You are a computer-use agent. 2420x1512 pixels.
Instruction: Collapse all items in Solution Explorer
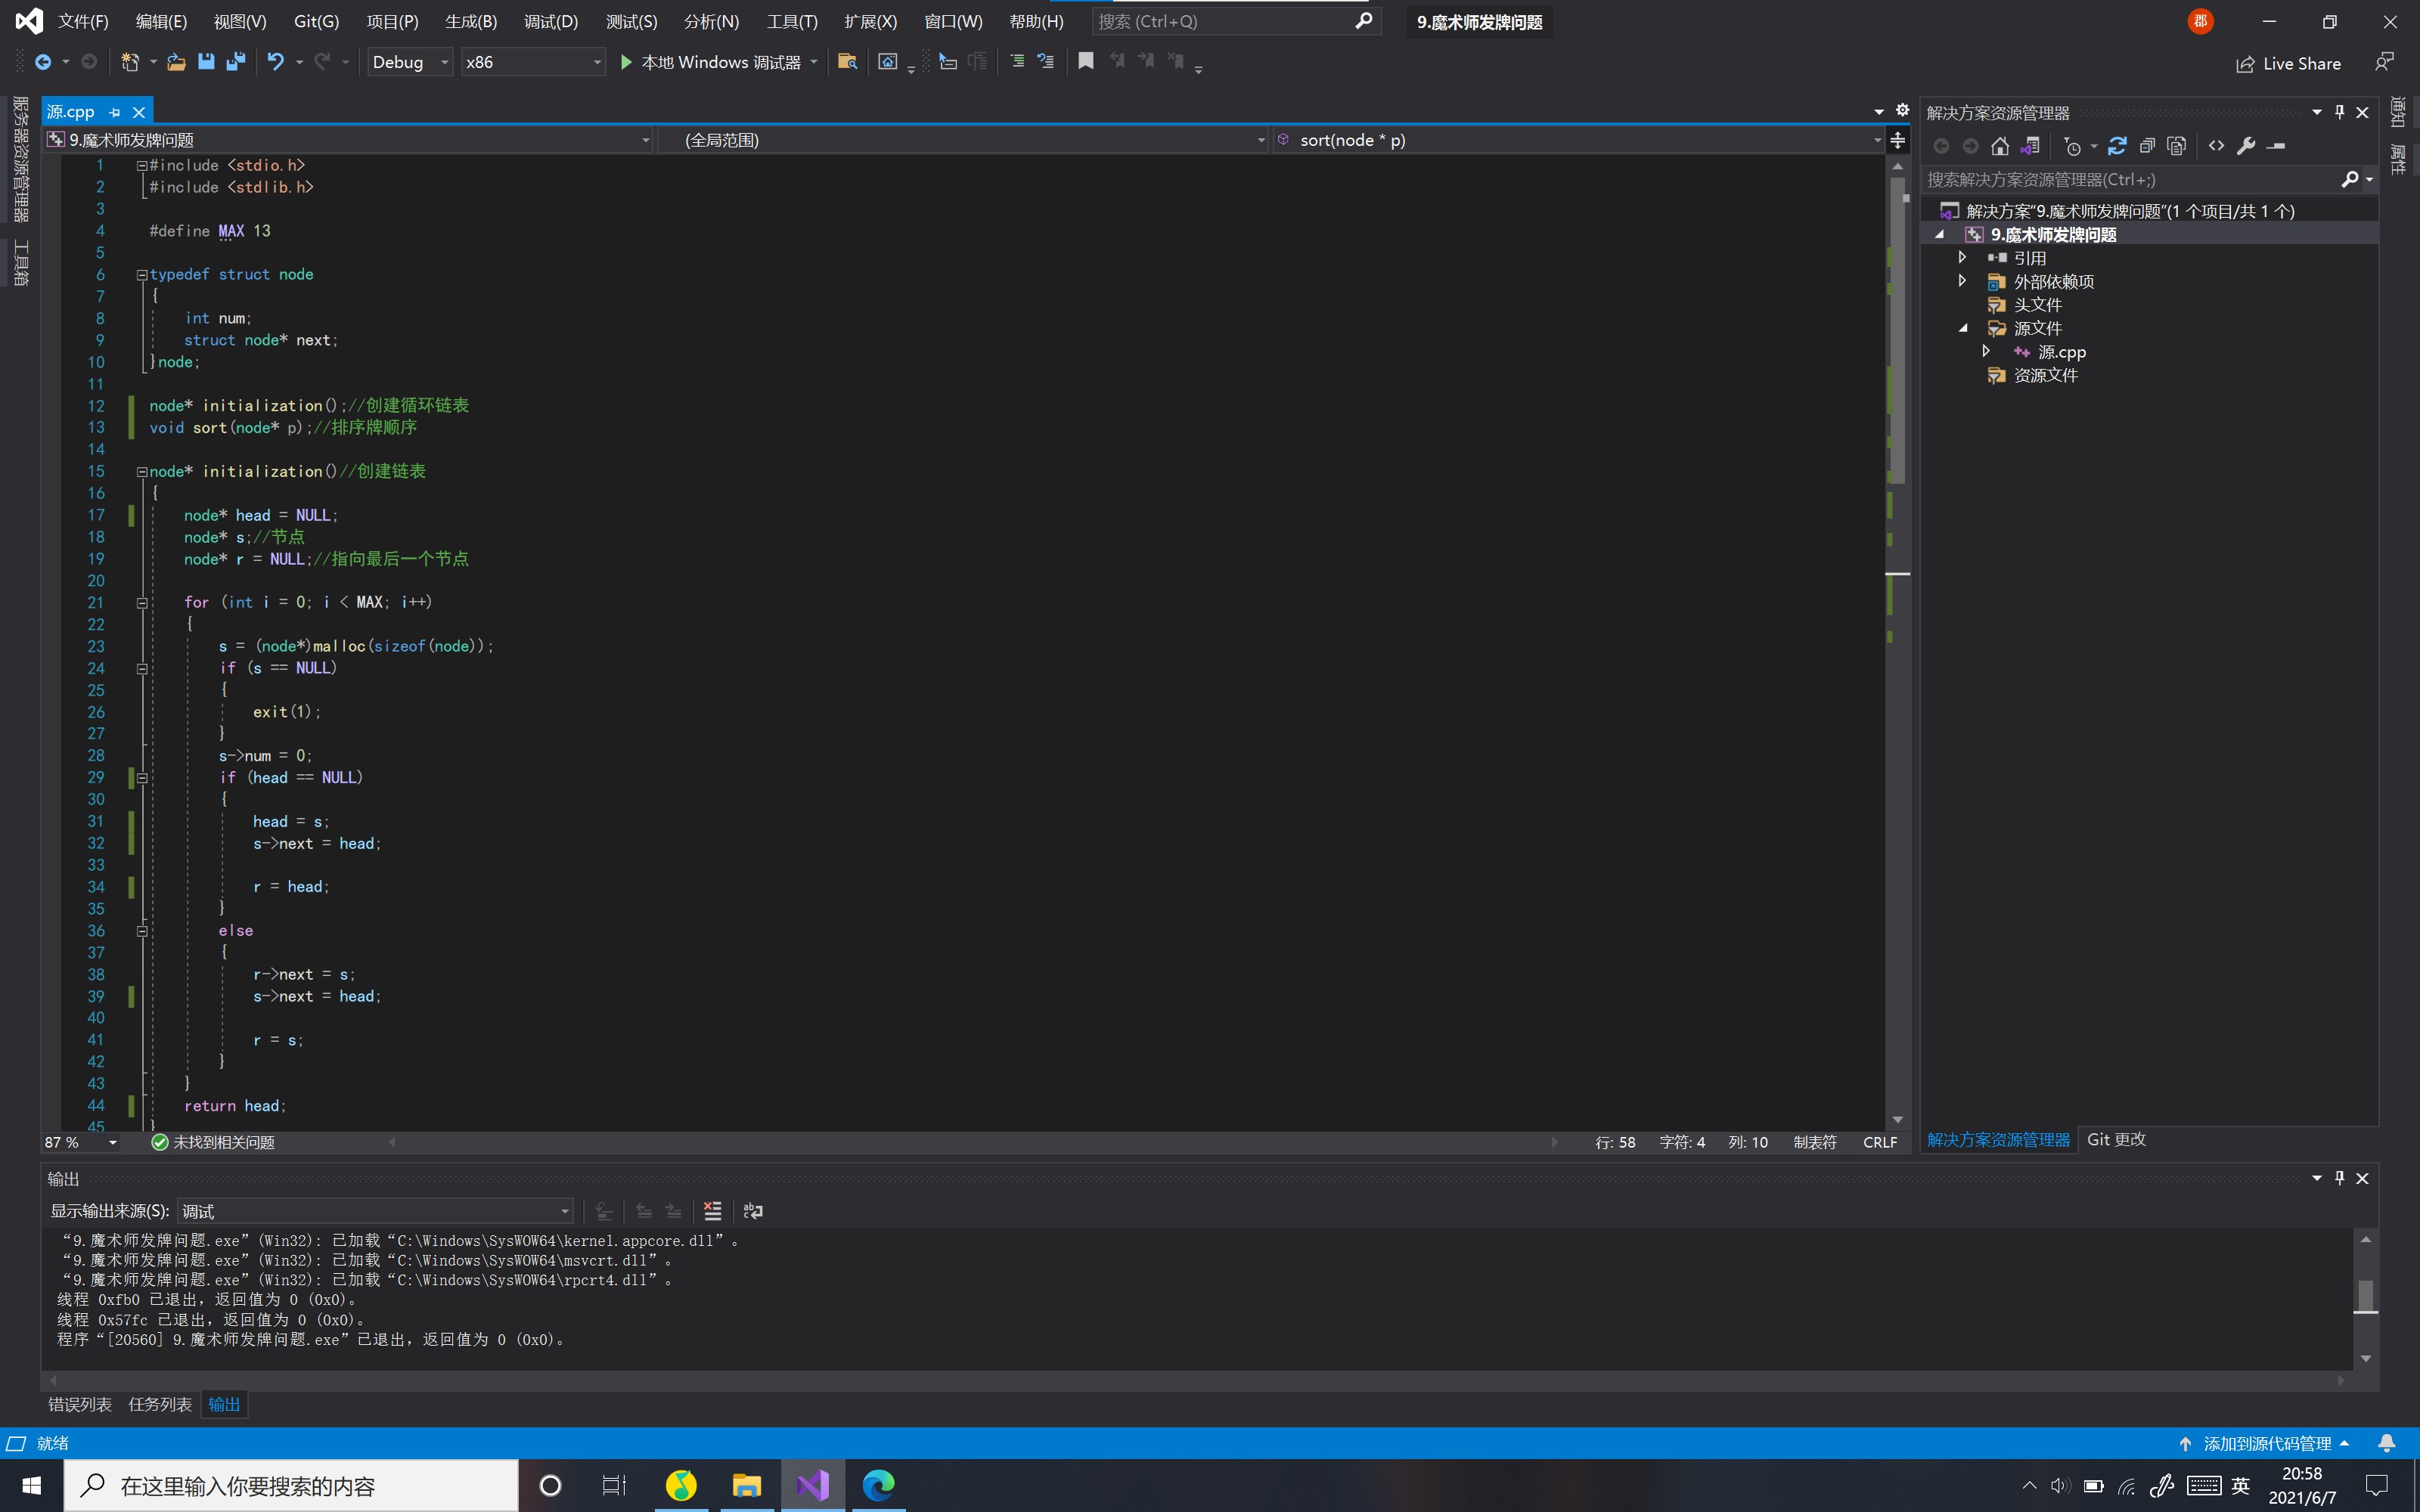pyautogui.click(x=2147, y=146)
